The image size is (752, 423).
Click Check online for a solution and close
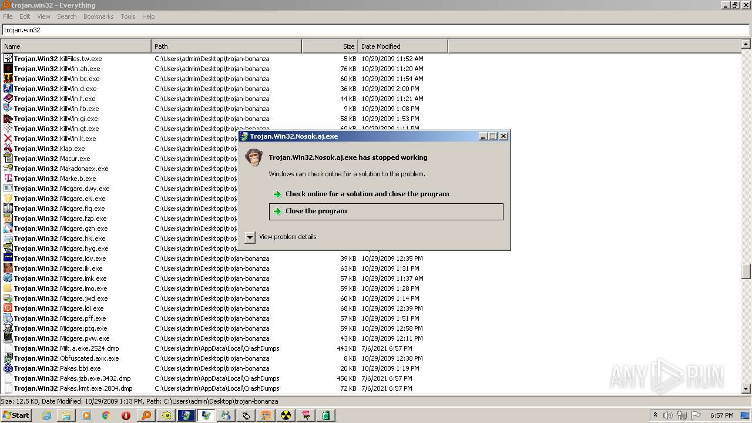point(386,194)
